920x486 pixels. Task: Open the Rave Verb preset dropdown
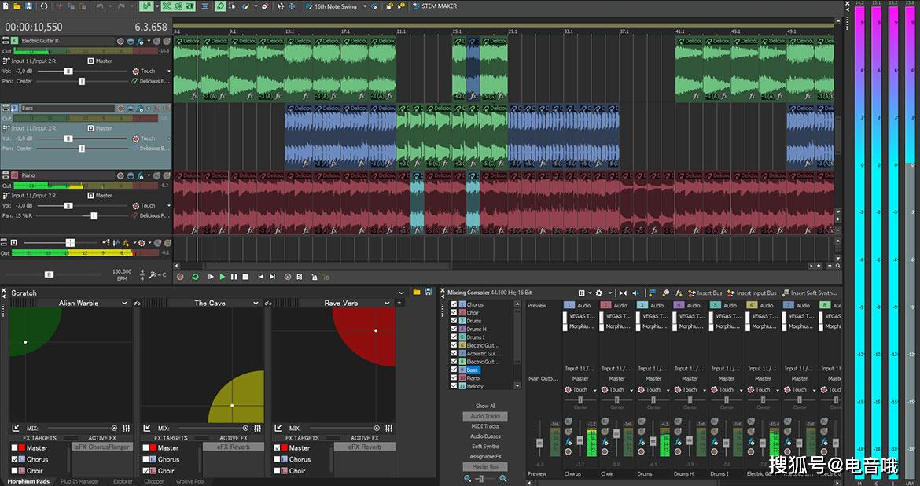386,304
